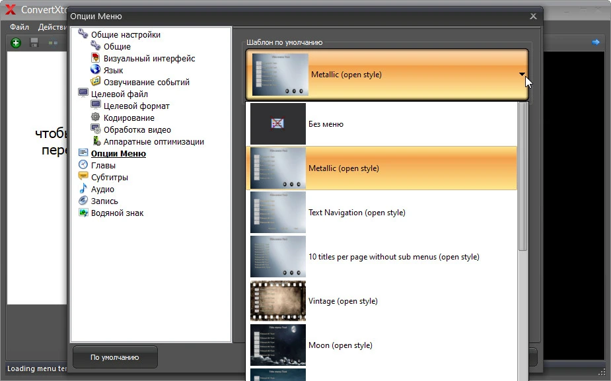Click the clock icon beside Главы
Viewport: 611px width, 381px height.
tap(83, 165)
